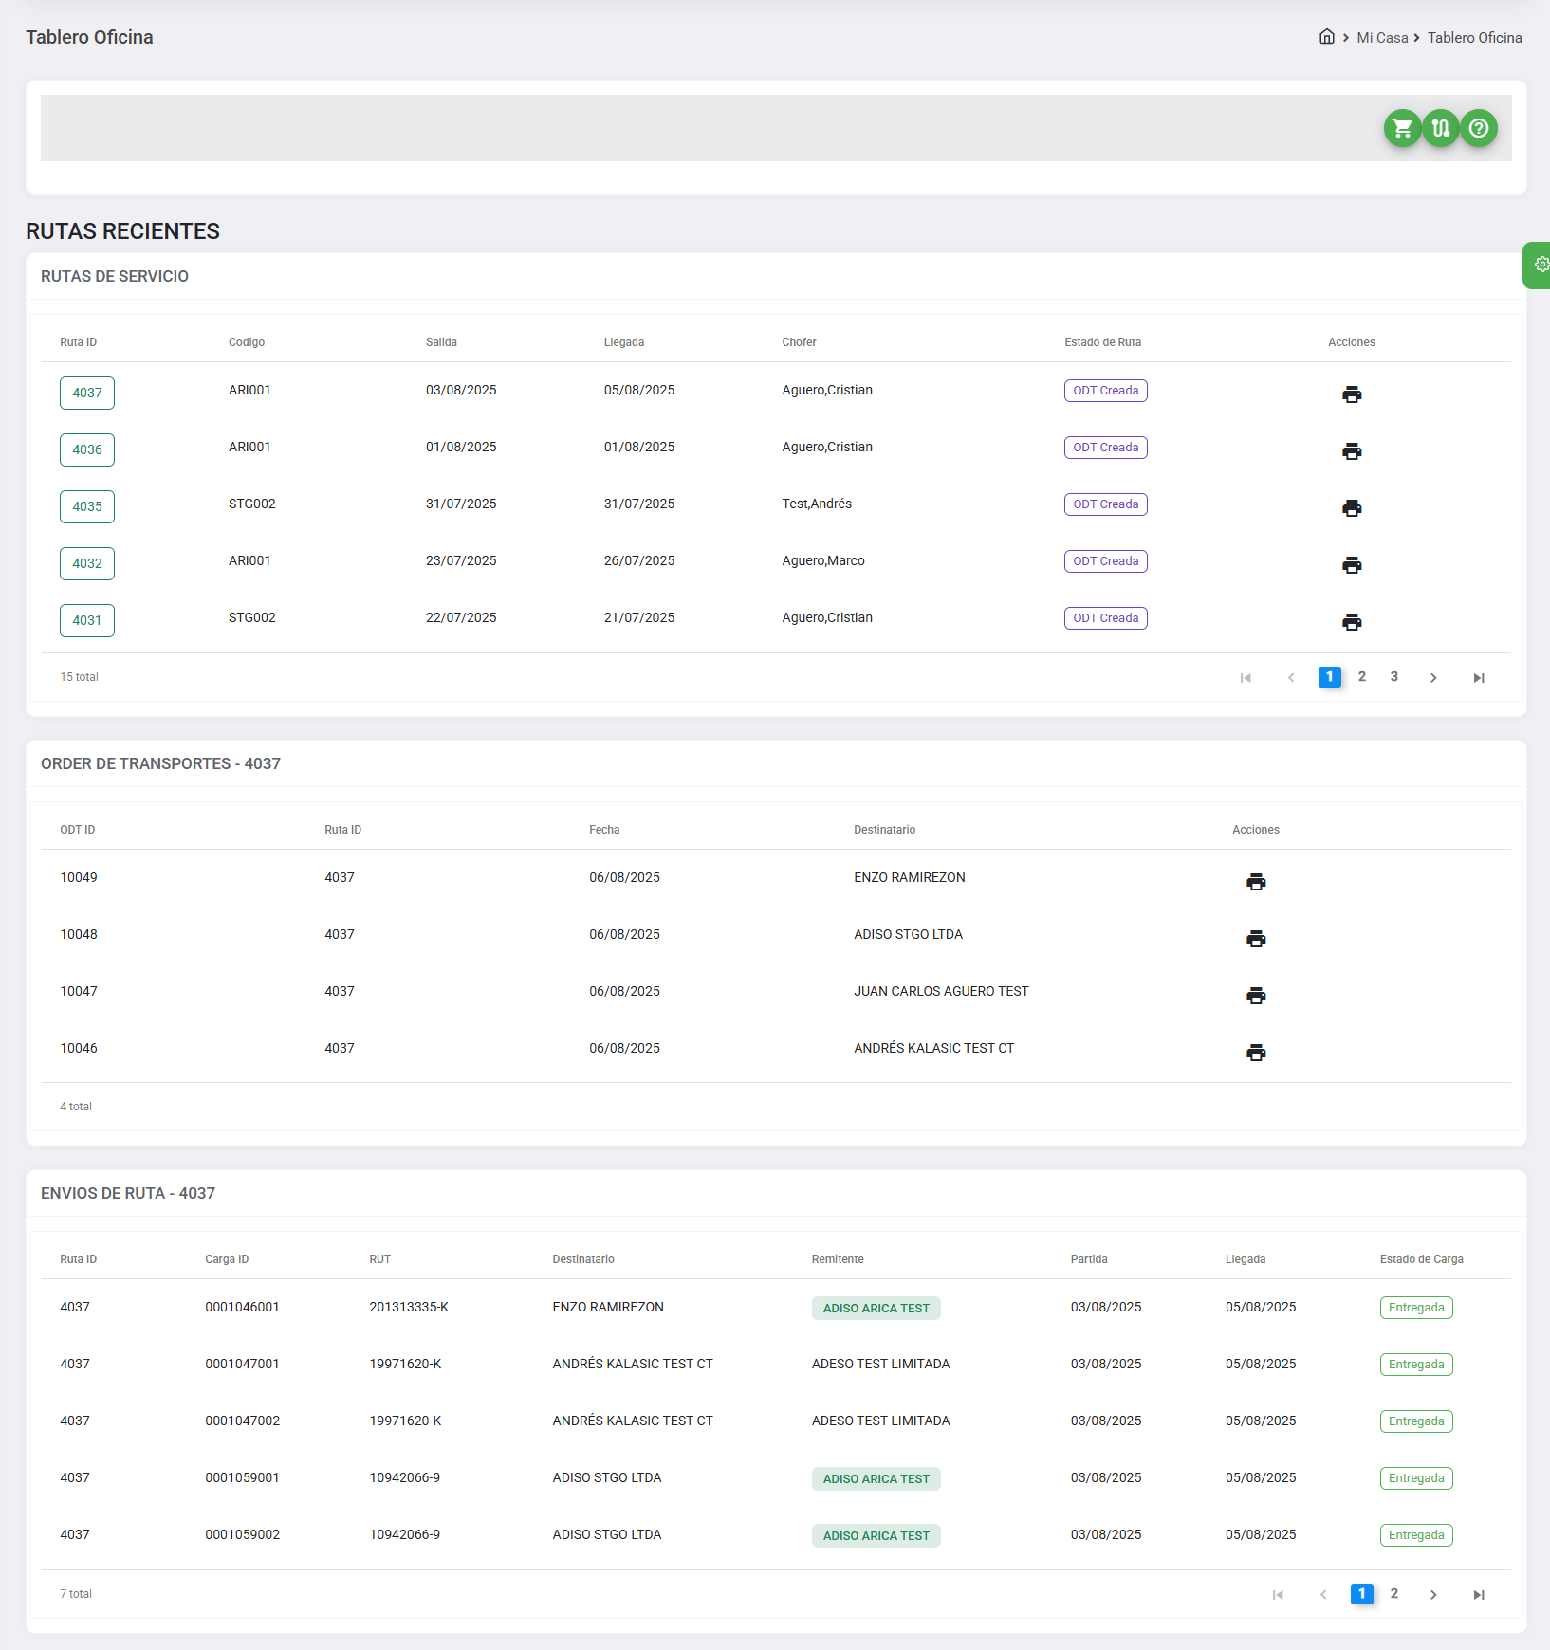Print route 4035 using printer icon
The height and width of the screenshot is (1650, 1550).
tap(1352, 508)
